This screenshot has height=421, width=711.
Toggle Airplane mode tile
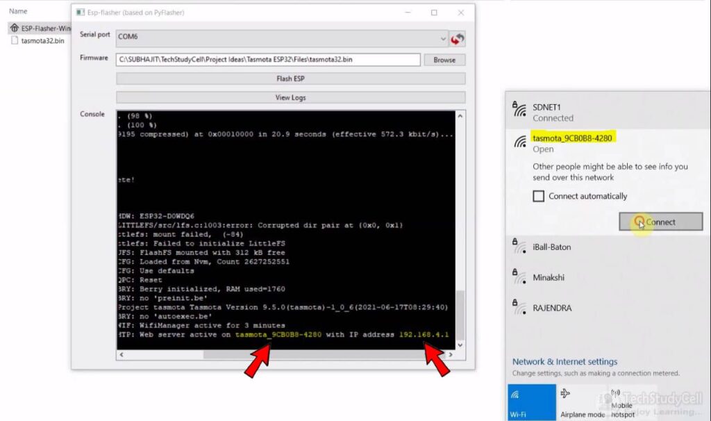point(582,402)
